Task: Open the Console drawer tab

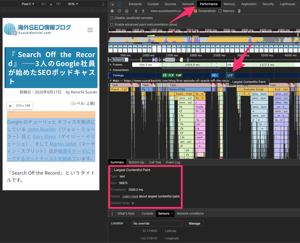Action: pyautogui.click(x=148, y=214)
